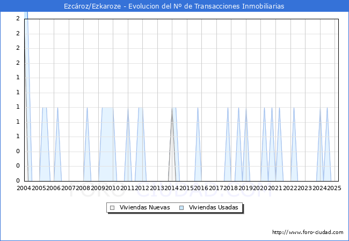This screenshot has height=241, width=349.
Task: Click the 2018 x-axis label
Action: click(231, 188)
